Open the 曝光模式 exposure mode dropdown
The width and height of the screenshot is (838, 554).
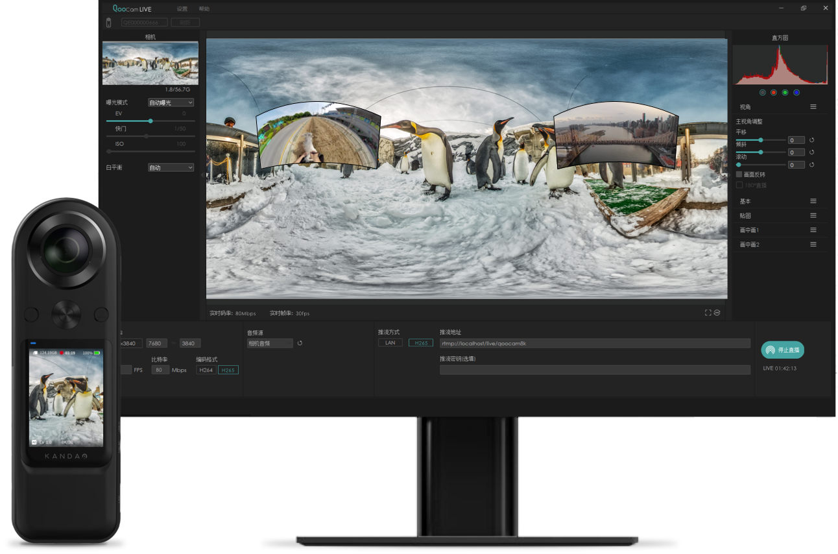pyautogui.click(x=171, y=102)
